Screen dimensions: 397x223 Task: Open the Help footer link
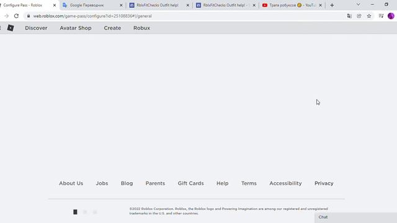222,183
